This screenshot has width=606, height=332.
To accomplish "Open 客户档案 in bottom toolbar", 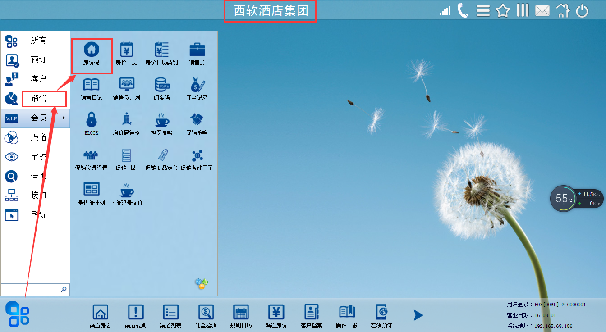I will 312,316.
